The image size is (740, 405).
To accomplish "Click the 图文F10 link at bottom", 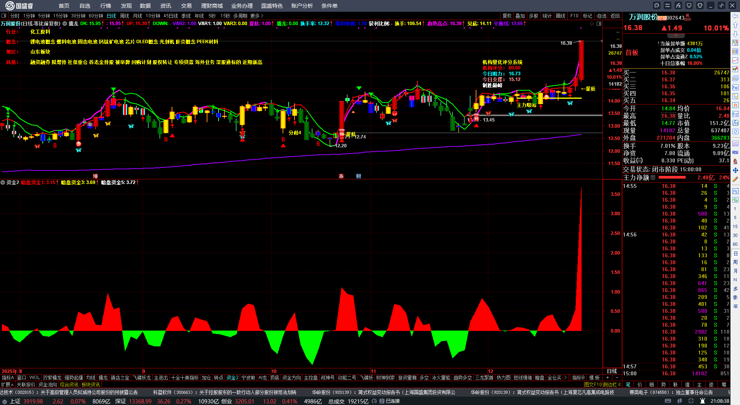I will (x=593, y=385).
